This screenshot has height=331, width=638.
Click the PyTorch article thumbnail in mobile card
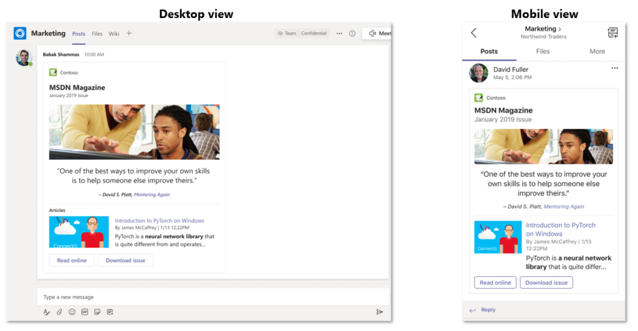pyautogui.click(x=498, y=237)
